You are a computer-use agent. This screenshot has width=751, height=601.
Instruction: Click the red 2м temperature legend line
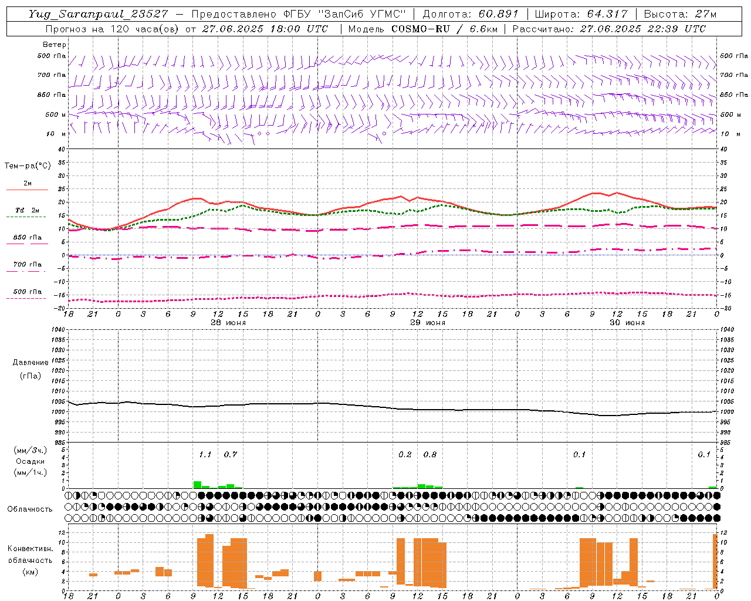click(x=27, y=190)
